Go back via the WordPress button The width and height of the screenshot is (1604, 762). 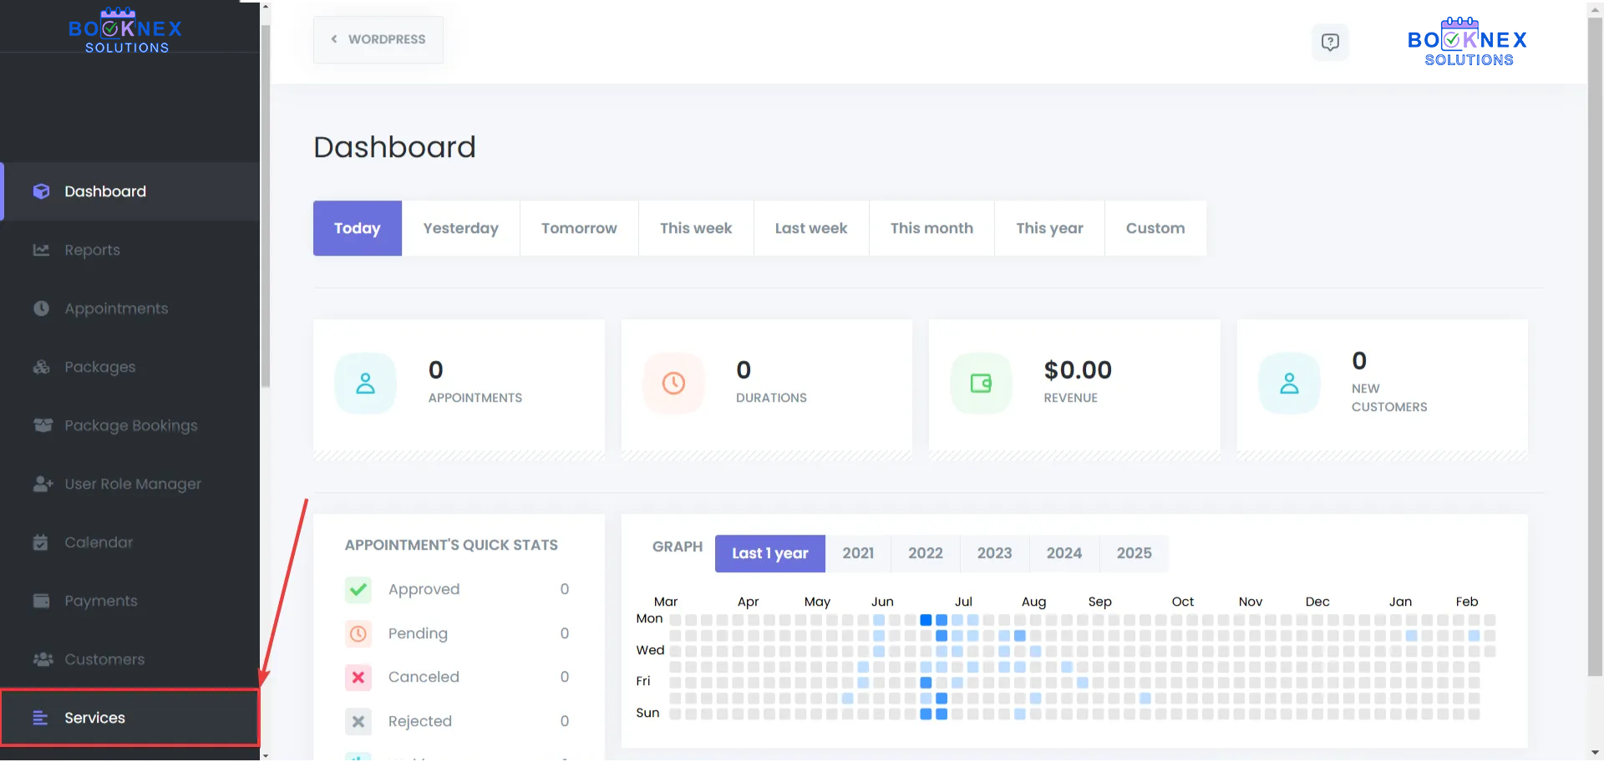(378, 39)
